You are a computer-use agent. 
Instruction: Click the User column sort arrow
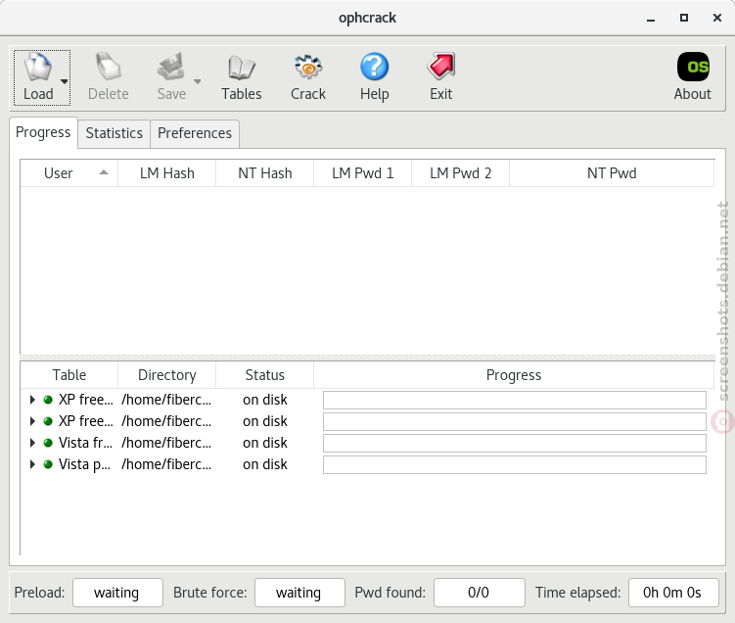pyautogui.click(x=104, y=172)
